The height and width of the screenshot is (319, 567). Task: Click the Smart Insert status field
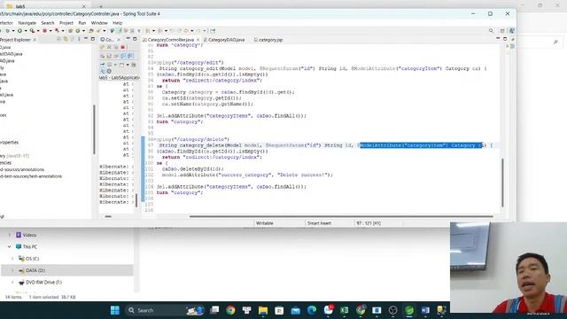[x=319, y=223]
